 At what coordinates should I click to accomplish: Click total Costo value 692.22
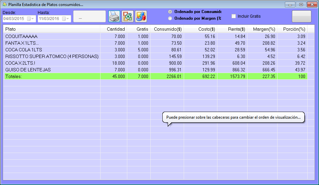(209, 77)
